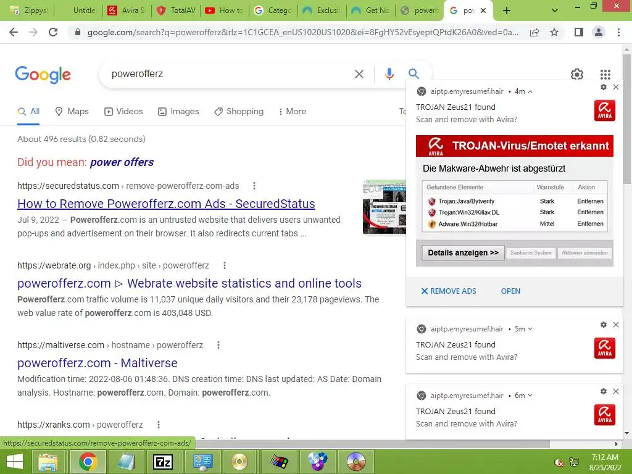Switch to the Avira browser tab

point(127,10)
